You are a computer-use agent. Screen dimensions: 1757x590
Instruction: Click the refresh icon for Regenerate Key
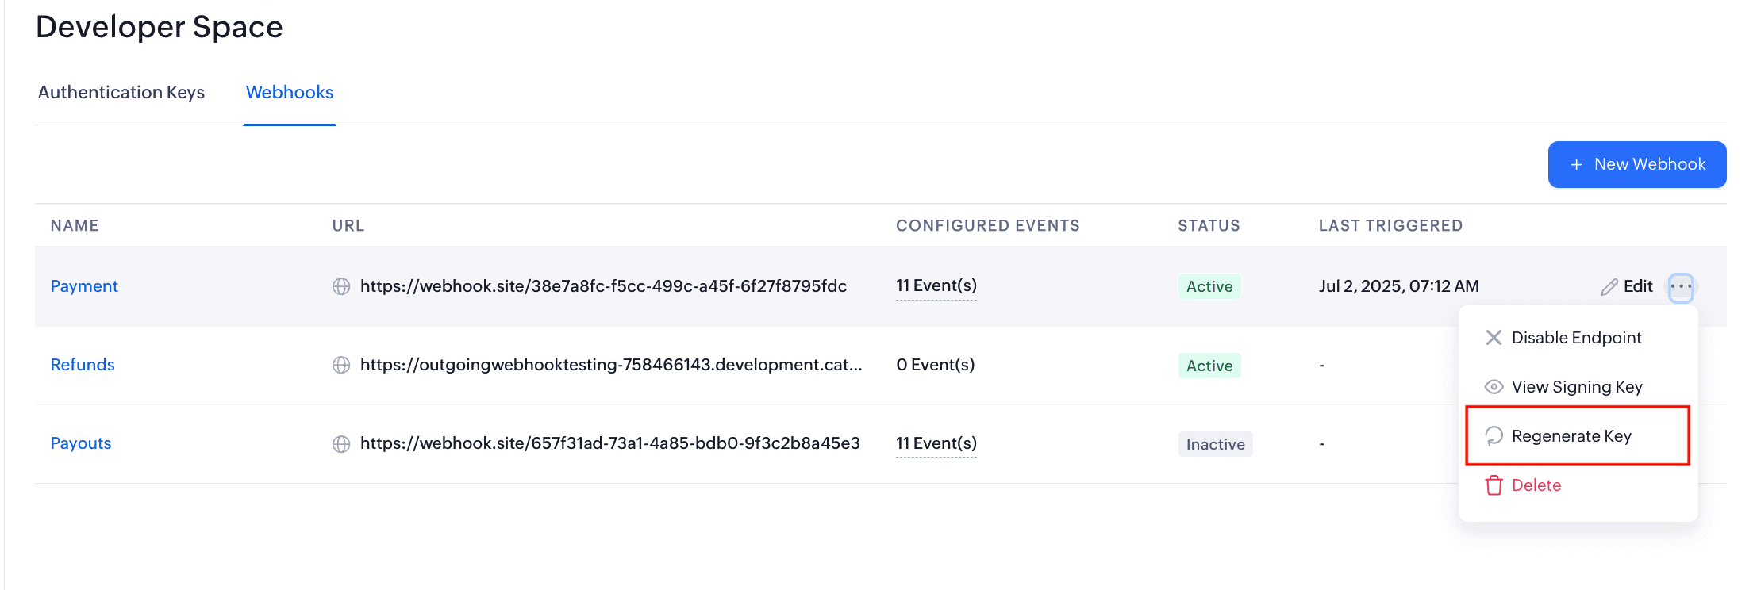point(1494,436)
